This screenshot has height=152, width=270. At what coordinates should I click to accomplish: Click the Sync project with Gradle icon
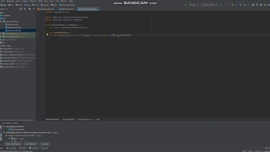point(261,5)
